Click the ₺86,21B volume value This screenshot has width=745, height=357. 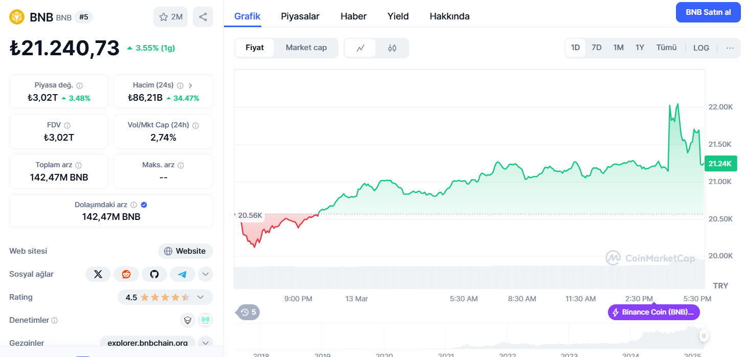click(145, 98)
